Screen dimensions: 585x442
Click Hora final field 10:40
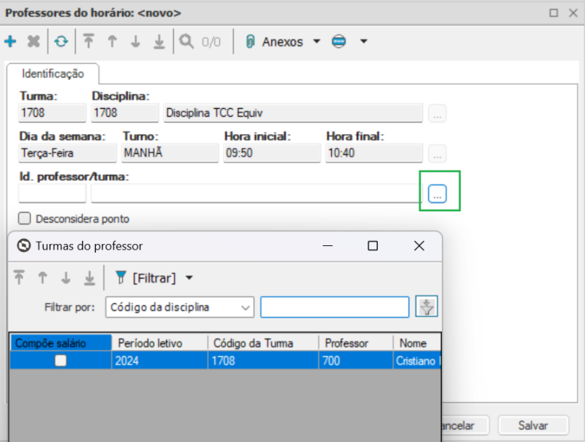(374, 153)
